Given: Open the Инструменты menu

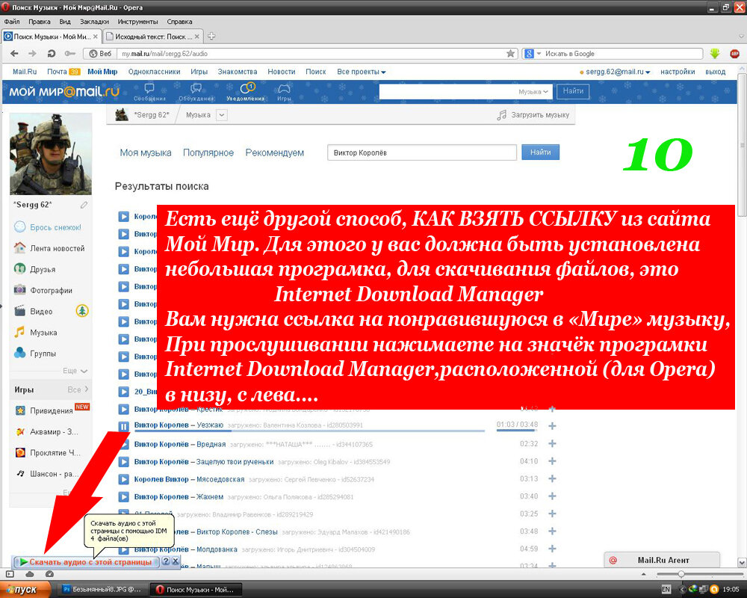Looking at the screenshot, I should pyautogui.click(x=137, y=22).
